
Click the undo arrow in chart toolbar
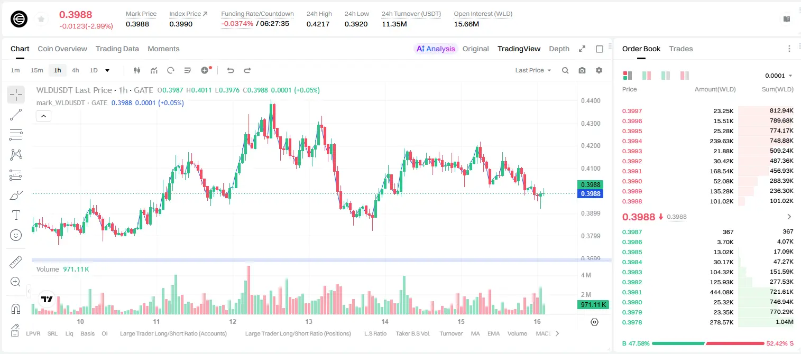(x=230, y=70)
